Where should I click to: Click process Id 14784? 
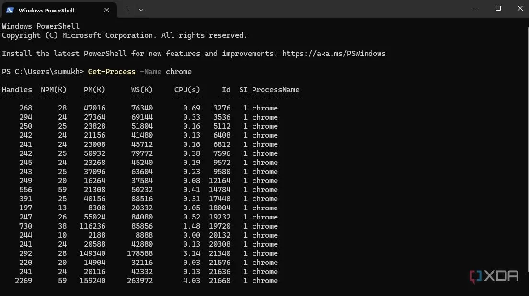[x=219, y=190]
